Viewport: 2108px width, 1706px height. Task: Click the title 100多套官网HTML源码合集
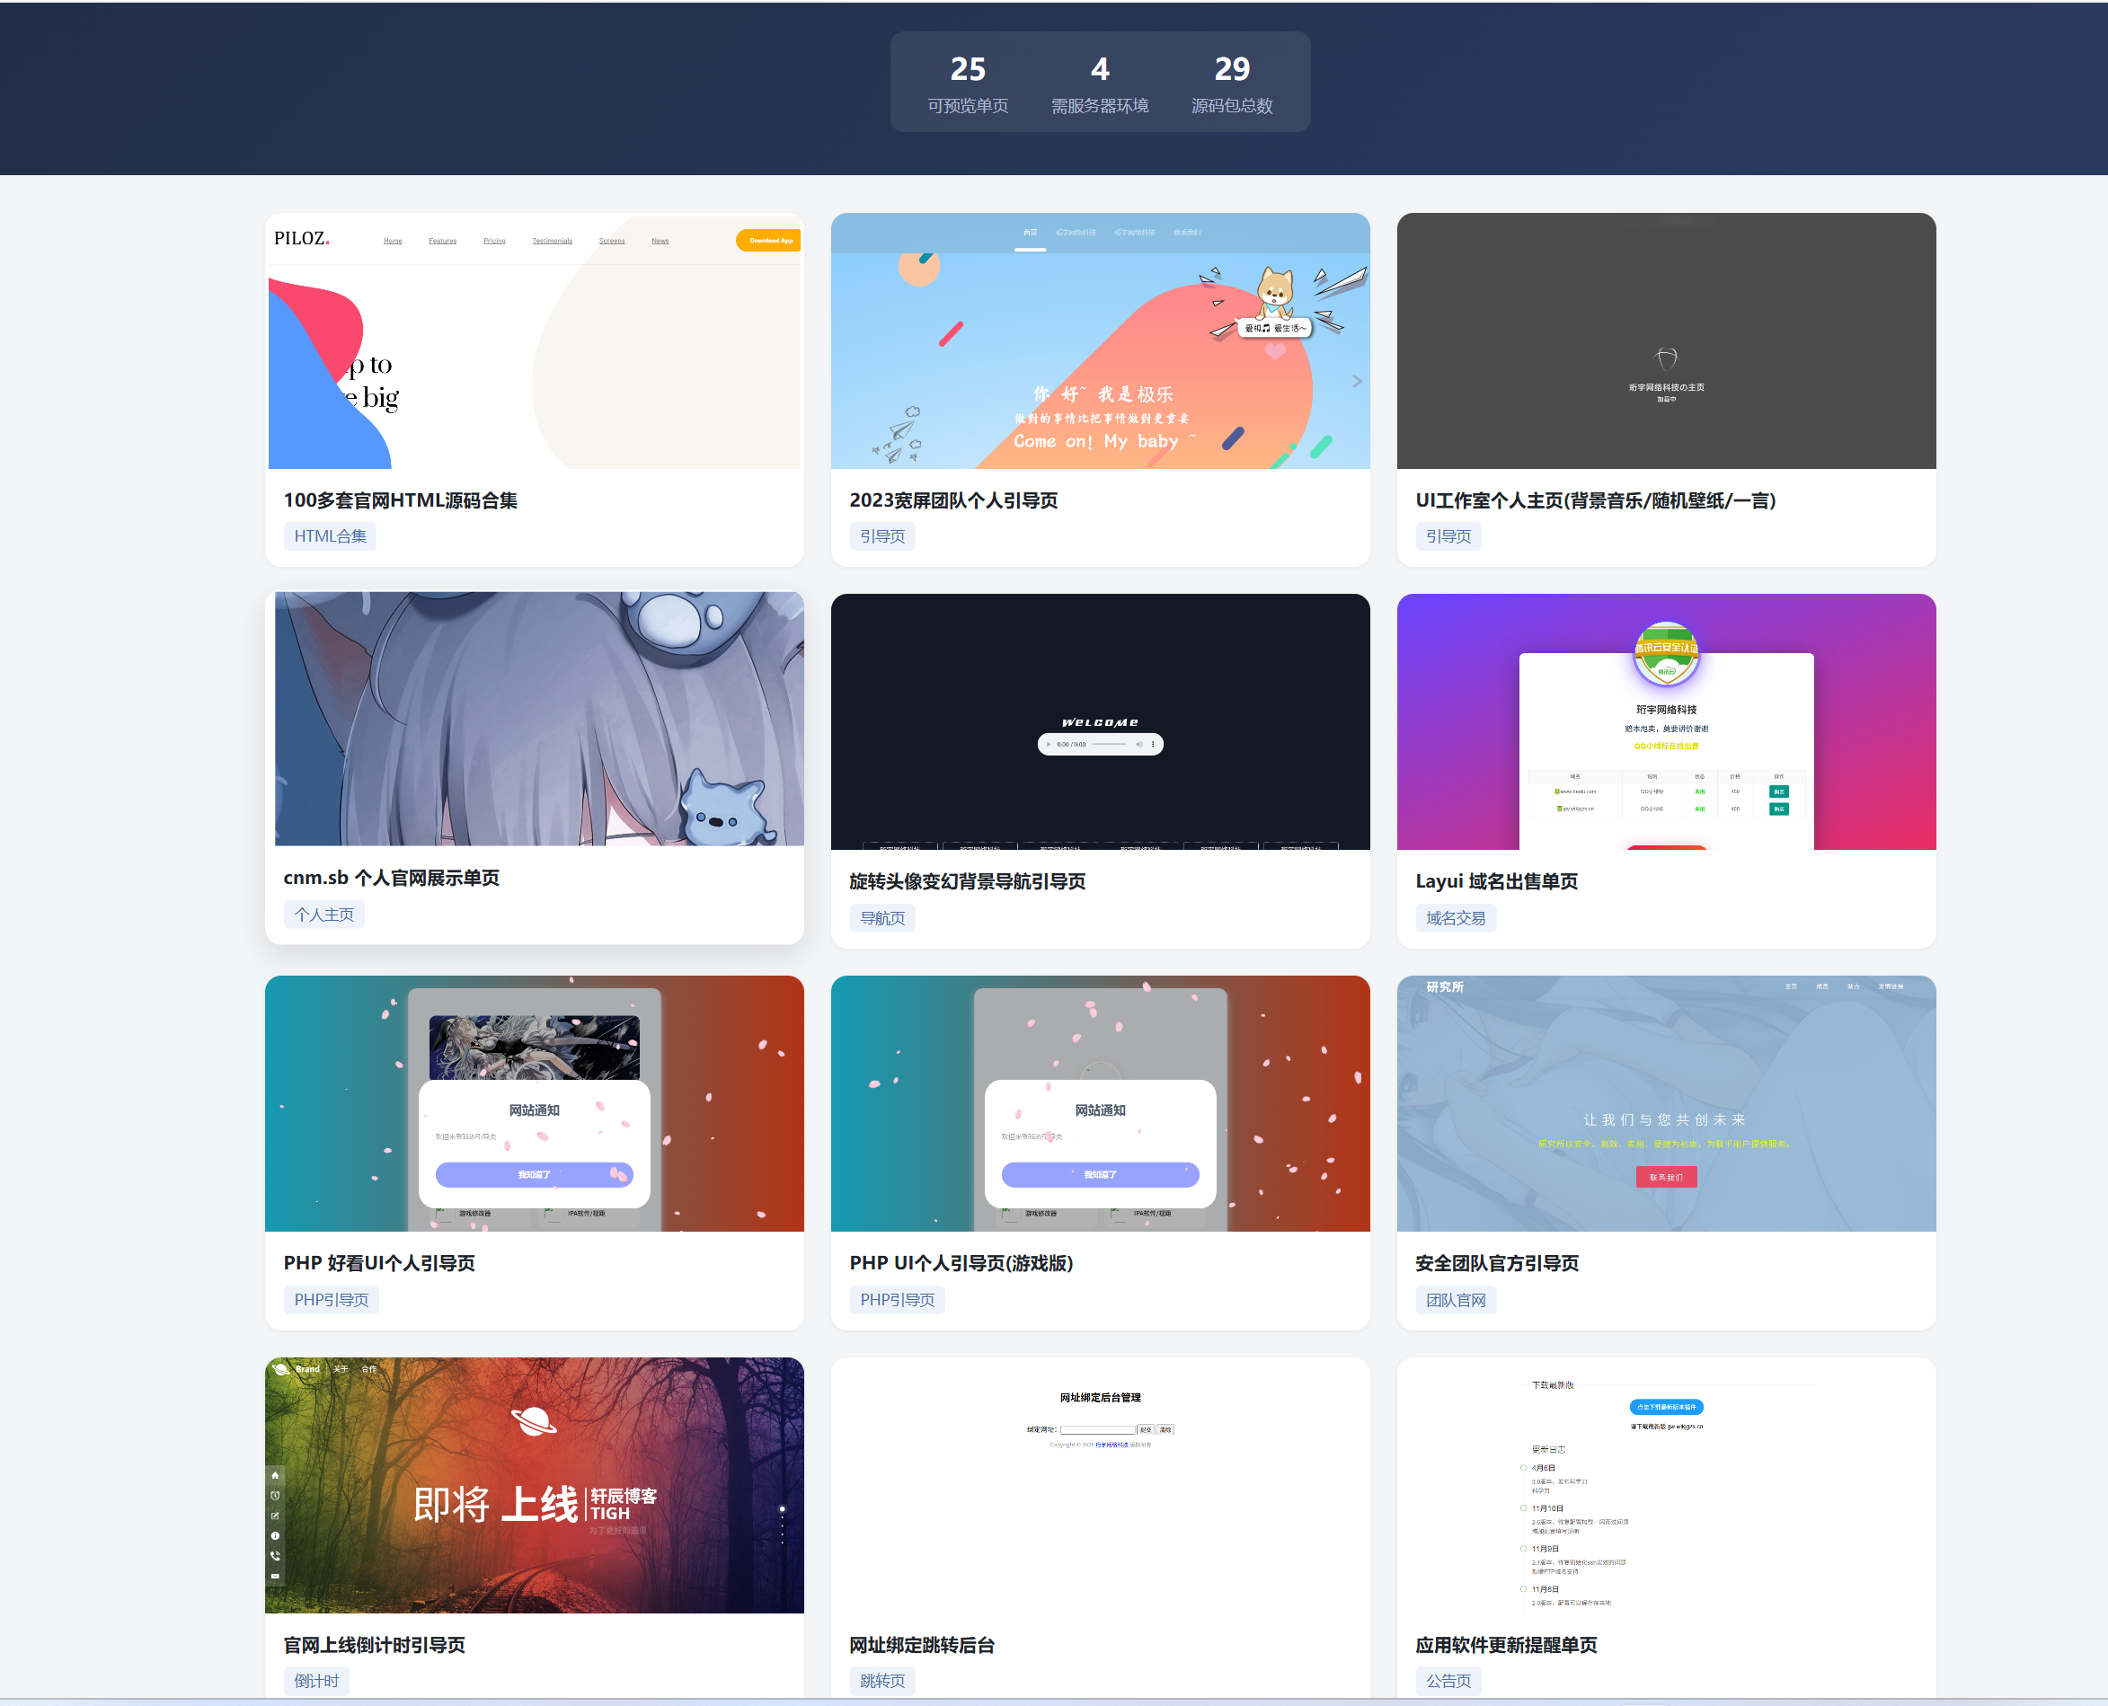click(x=400, y=500)
